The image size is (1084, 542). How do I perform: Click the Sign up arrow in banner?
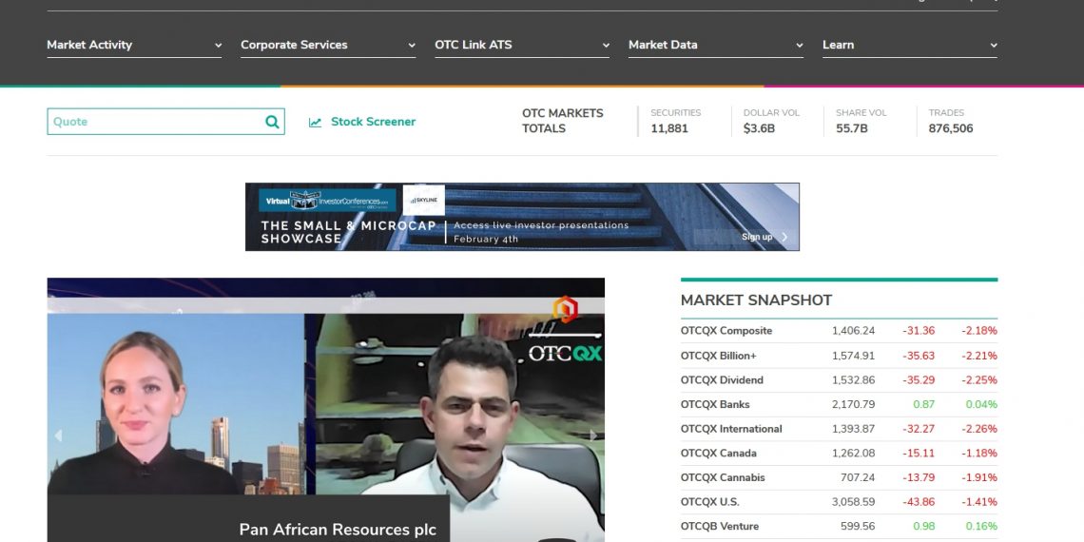[x=784, y=237]
